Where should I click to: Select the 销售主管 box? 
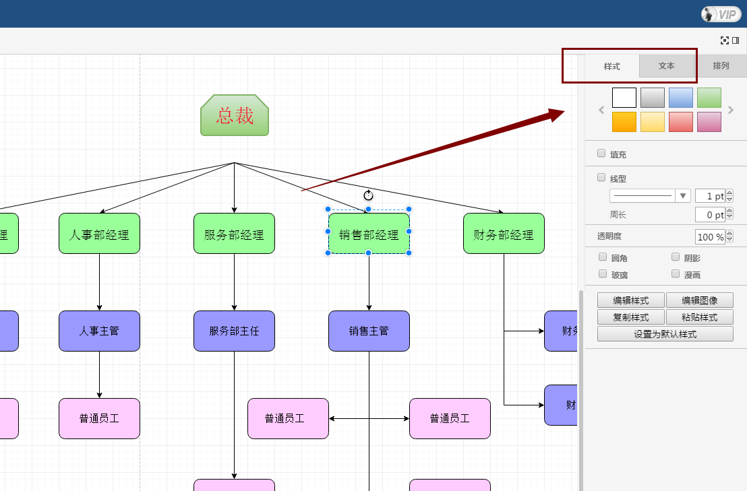coord(369,331)
